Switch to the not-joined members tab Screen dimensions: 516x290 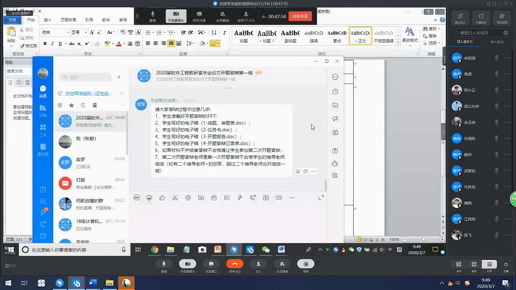tap(497, 41)
